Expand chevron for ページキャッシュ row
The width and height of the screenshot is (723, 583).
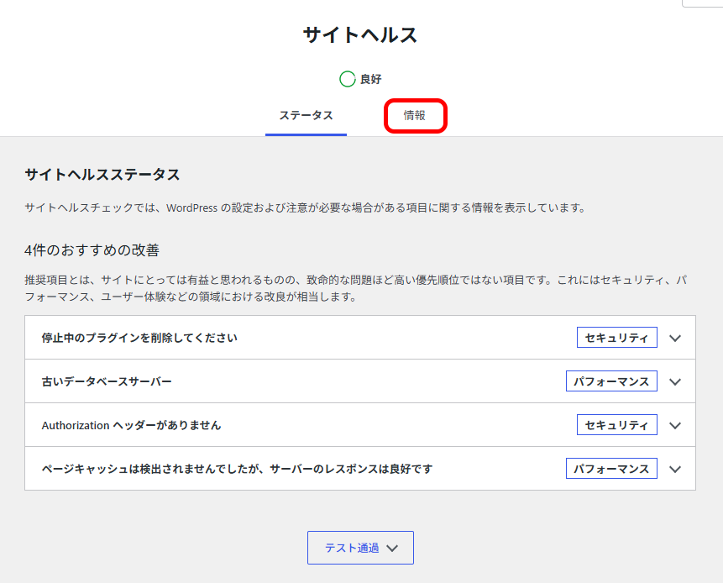coord(675,469)
